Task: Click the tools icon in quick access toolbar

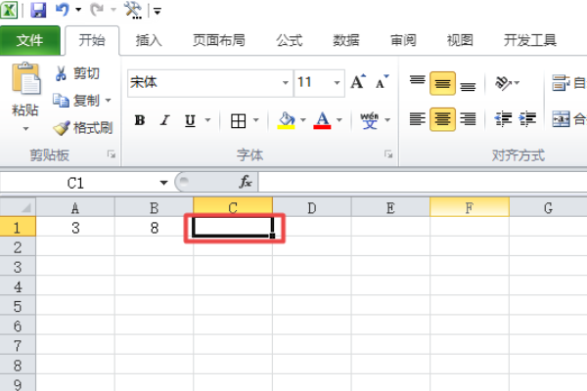Action: click(x=132, y=10)
